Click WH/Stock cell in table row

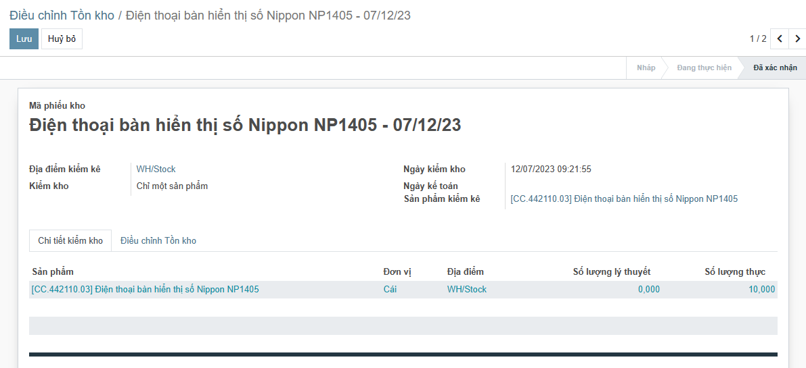click(467, 290)
